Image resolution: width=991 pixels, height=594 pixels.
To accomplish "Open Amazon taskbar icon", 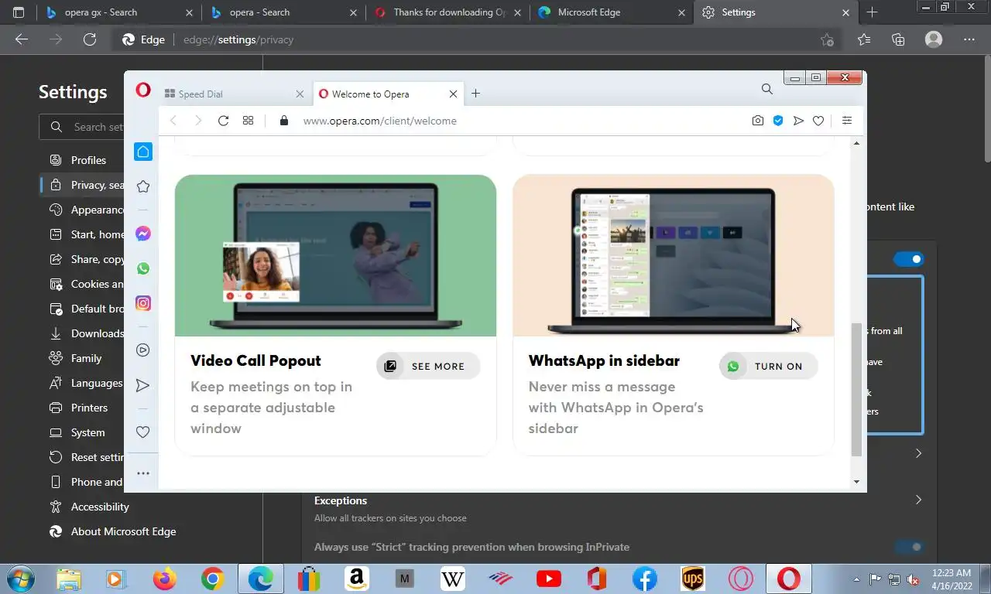I will click(356, 579).
